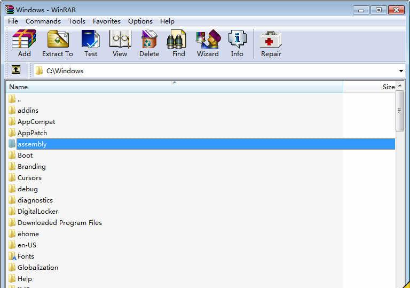The height and width of the screenshot is (288, 410).
Task: Click the Add toolbar icon
Action: coord(24,40)
